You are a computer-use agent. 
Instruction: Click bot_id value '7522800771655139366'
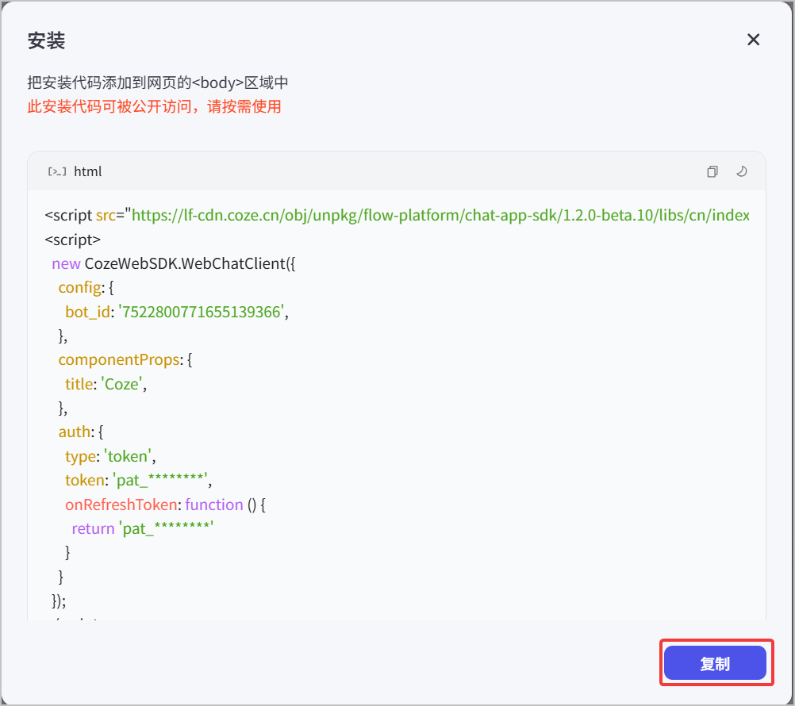(x=202, y=312)
